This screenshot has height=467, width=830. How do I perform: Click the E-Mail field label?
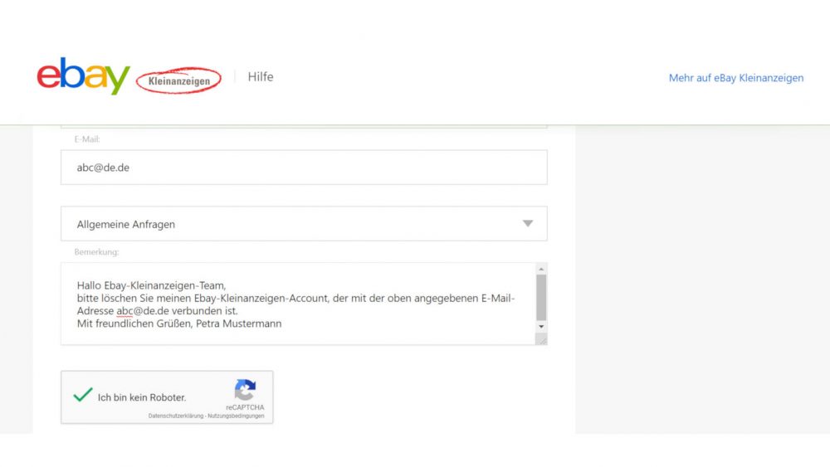(87, 139)
